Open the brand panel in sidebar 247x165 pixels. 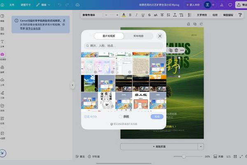tap(2, 69)
